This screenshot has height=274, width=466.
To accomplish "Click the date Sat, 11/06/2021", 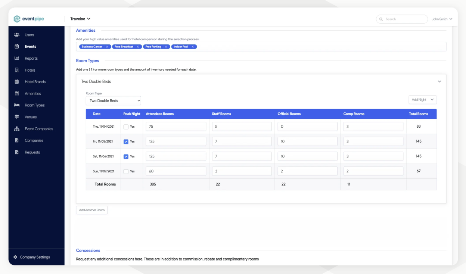I will [x=103, y=156].
